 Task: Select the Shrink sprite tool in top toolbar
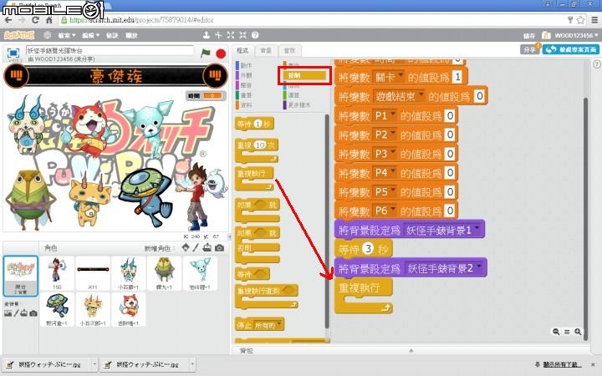pyautogui.click(x=242, y=35)
